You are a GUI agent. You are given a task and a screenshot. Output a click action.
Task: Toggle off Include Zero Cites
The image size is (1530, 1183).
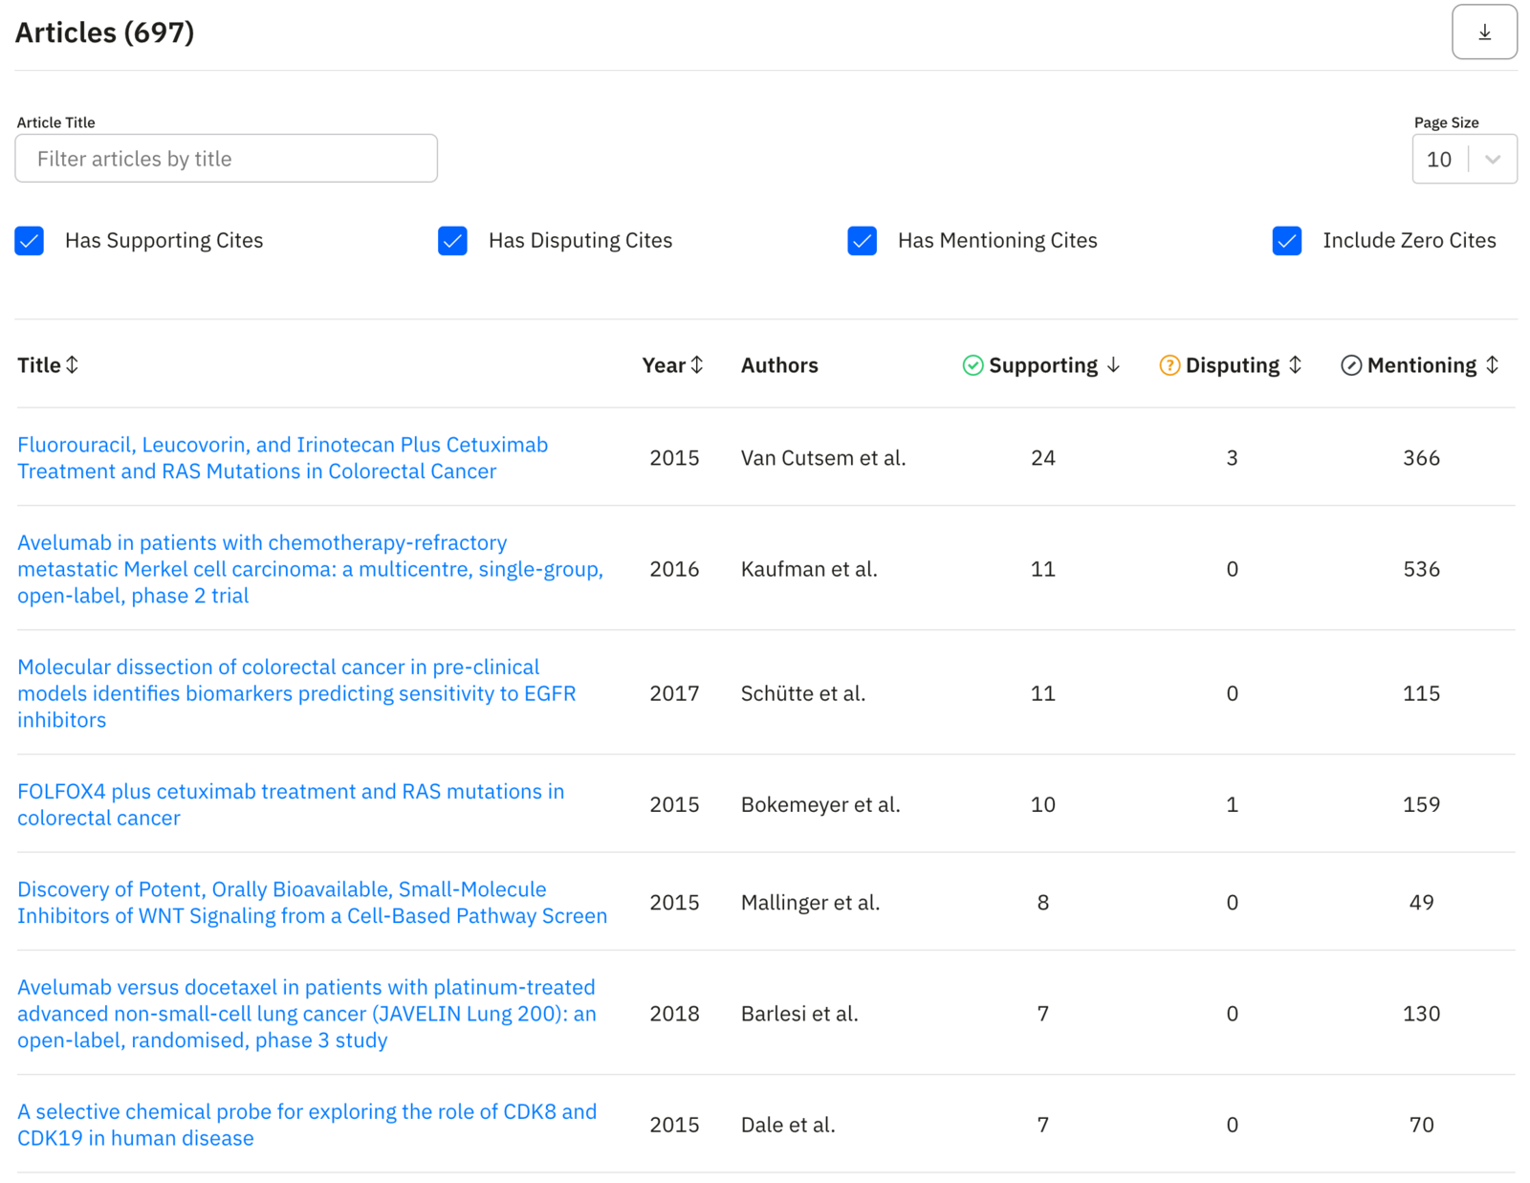[x=1286, y=241]
